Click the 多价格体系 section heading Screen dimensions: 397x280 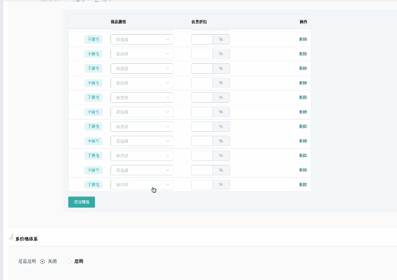pyautogui.click(x=27, y=239)
